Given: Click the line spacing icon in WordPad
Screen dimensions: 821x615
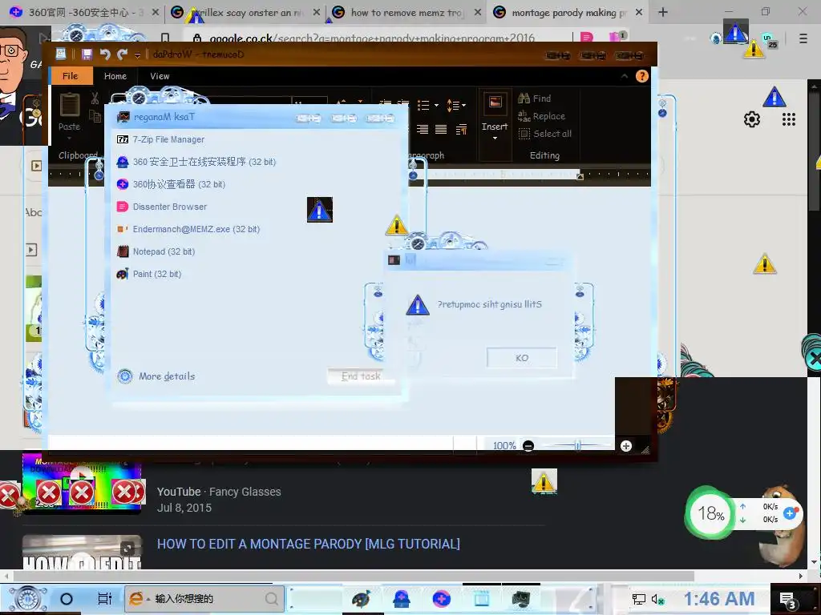Looking at the screenshot, I should pos(453,106).
